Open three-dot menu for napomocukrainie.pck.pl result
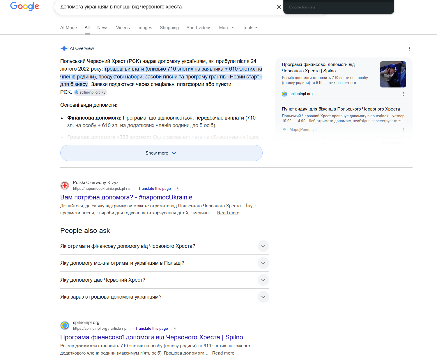 coord(178,189)
